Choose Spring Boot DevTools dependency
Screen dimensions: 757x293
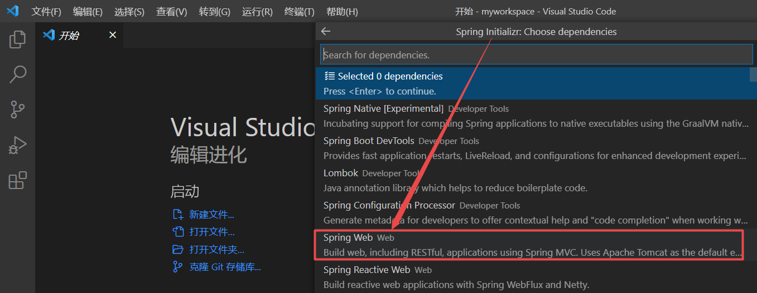tap(536, 148)
